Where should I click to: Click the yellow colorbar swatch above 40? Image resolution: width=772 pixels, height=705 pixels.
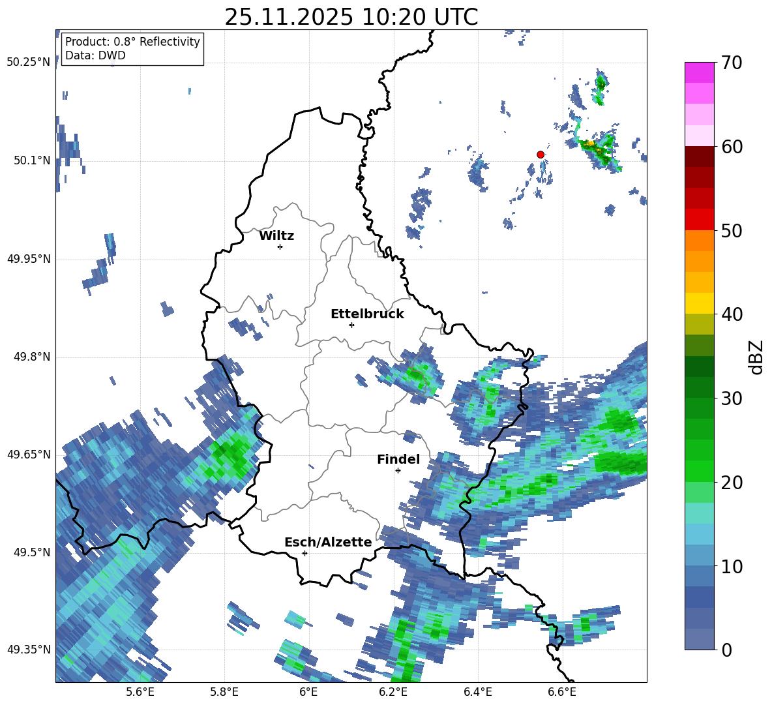[x=699, y=304]
